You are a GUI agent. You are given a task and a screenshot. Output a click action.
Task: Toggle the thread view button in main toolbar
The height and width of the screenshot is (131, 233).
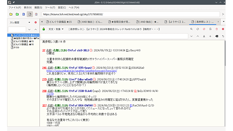coord(30,14)
